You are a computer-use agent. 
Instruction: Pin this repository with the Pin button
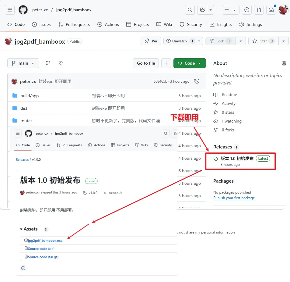(x=151, y=41)
